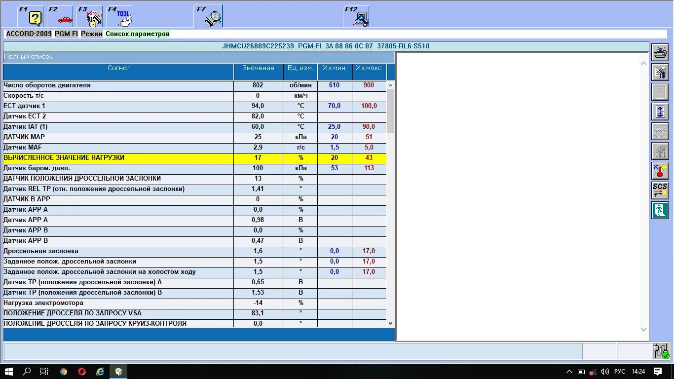
Task: Click the right panel scroll up arrow
Action: pyautogui.click(x=643, y=63)
